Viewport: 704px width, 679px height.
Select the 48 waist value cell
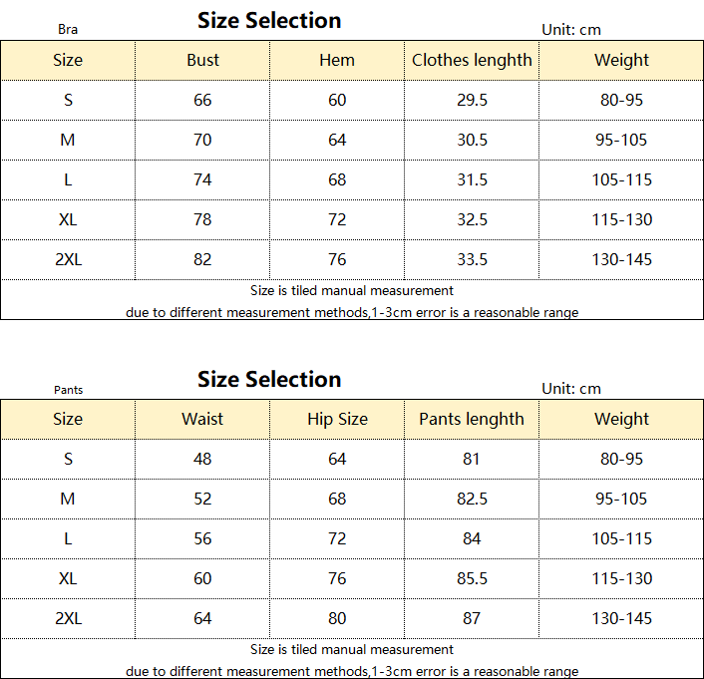click(x=202, y=459)
